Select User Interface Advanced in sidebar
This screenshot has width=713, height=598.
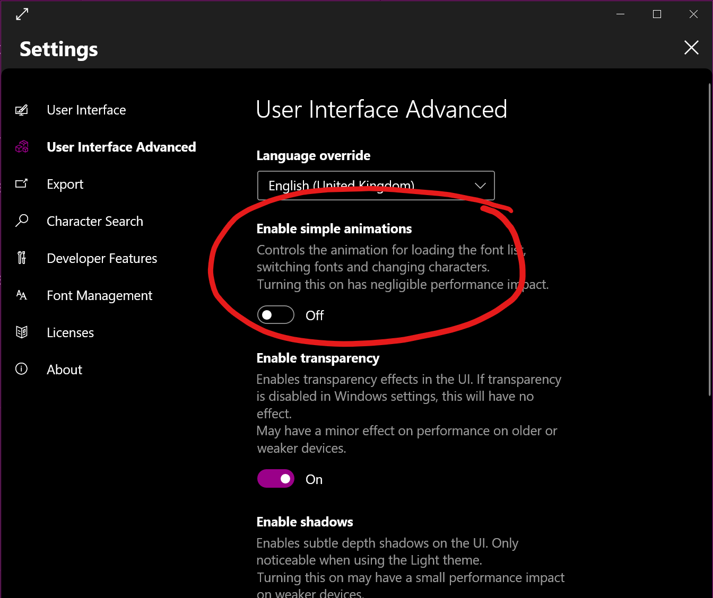coord(121,147)
